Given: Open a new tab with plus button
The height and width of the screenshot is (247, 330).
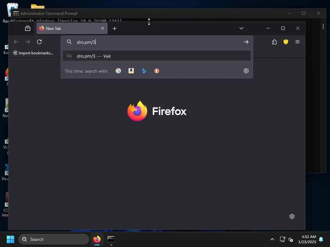Looking at the screenshot, I should (x=114, y=28).
